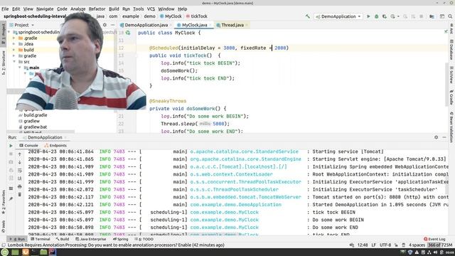Toggle scroll to end in console
Image resolution: width=455 pixels, height=256 pixels.
point(19,178)
